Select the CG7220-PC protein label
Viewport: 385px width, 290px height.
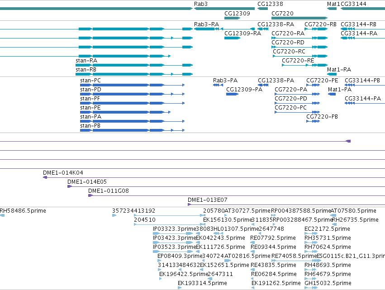291,108
